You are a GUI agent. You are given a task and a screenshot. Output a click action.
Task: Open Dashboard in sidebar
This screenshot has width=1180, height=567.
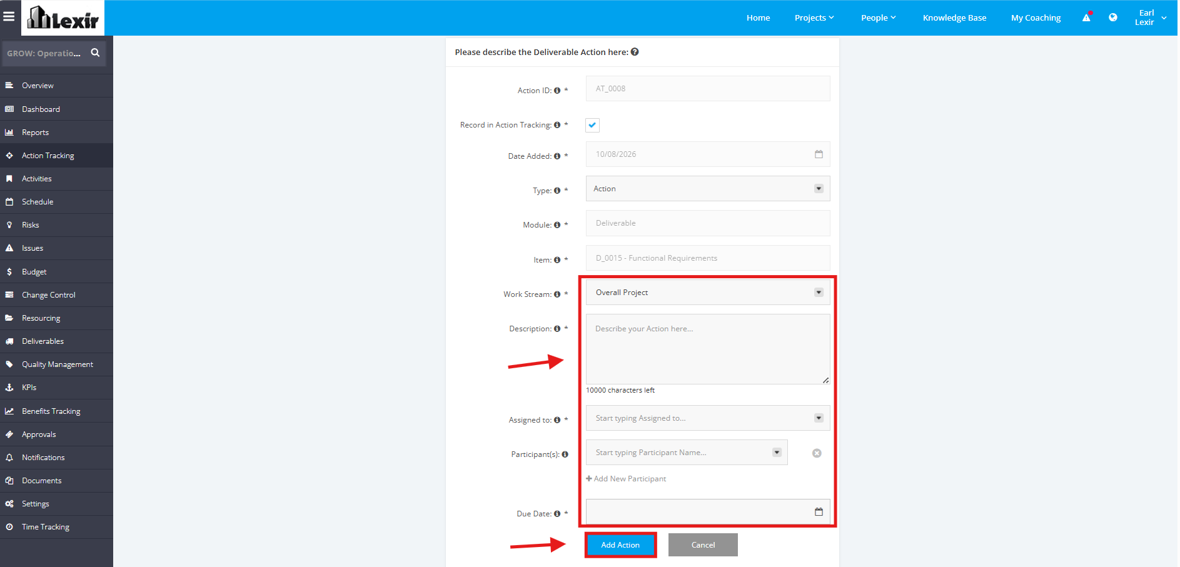pyautogui.click(x=56, y=109)
